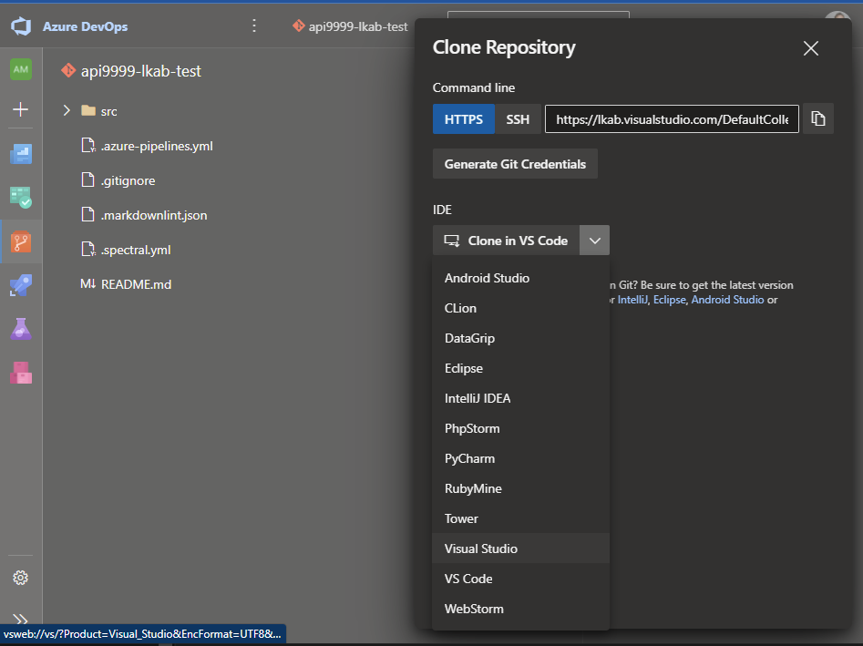Switch to SSH clone protocol
The width and height of the screenshot is (863, 646).
pos(517,118)
